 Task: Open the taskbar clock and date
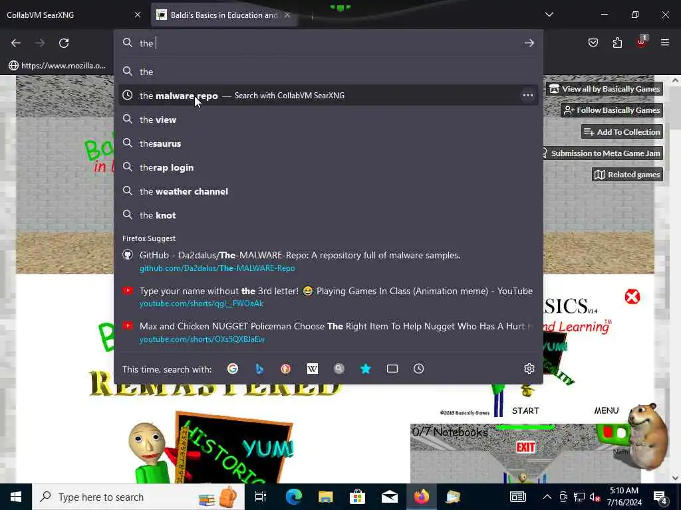coord(624,497)
